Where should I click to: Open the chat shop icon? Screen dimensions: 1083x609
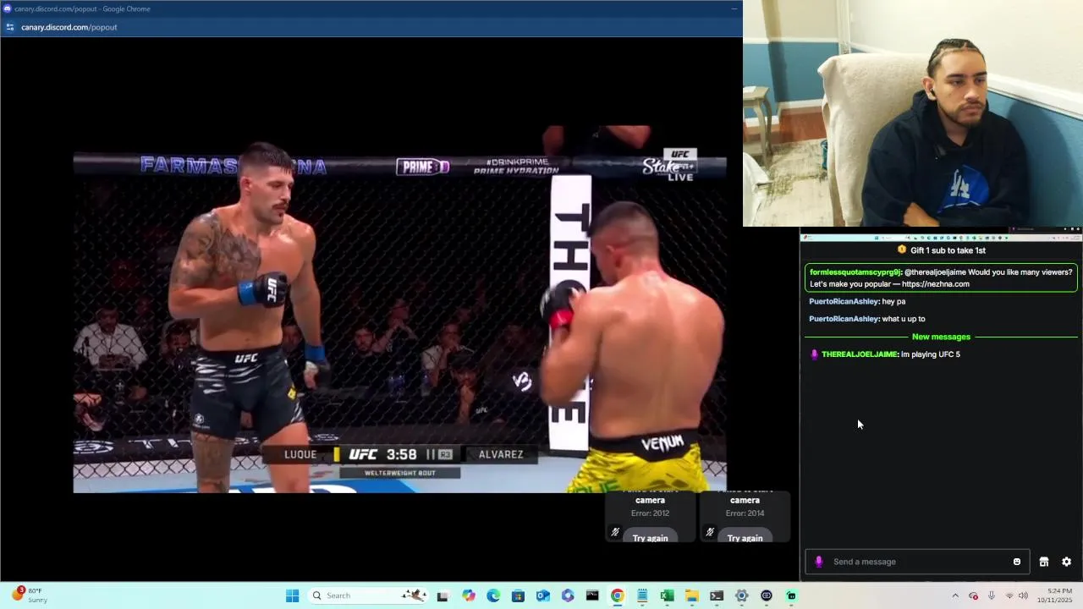point(1044,562)
